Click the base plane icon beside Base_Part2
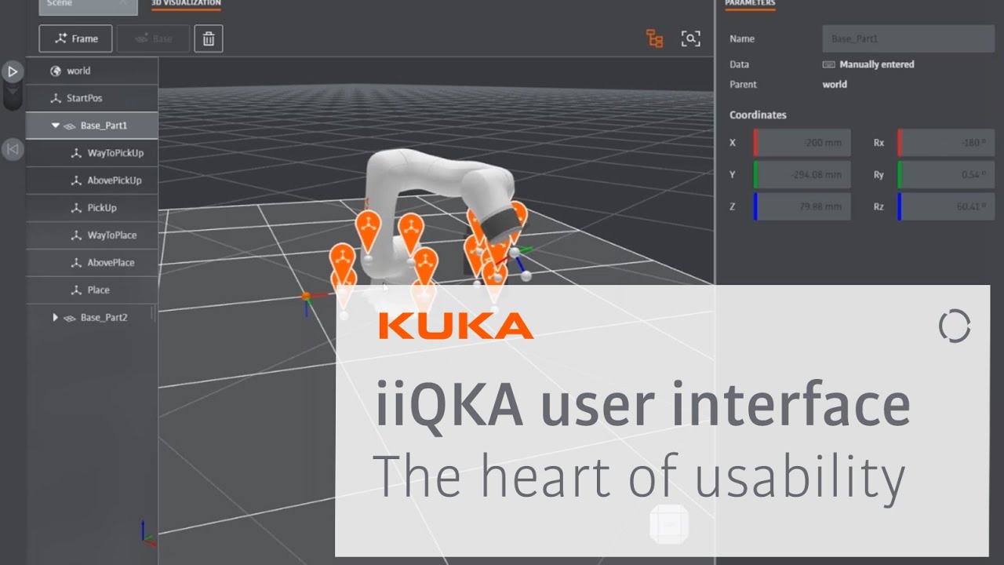1004x565 pixels. tap(69, 318)
